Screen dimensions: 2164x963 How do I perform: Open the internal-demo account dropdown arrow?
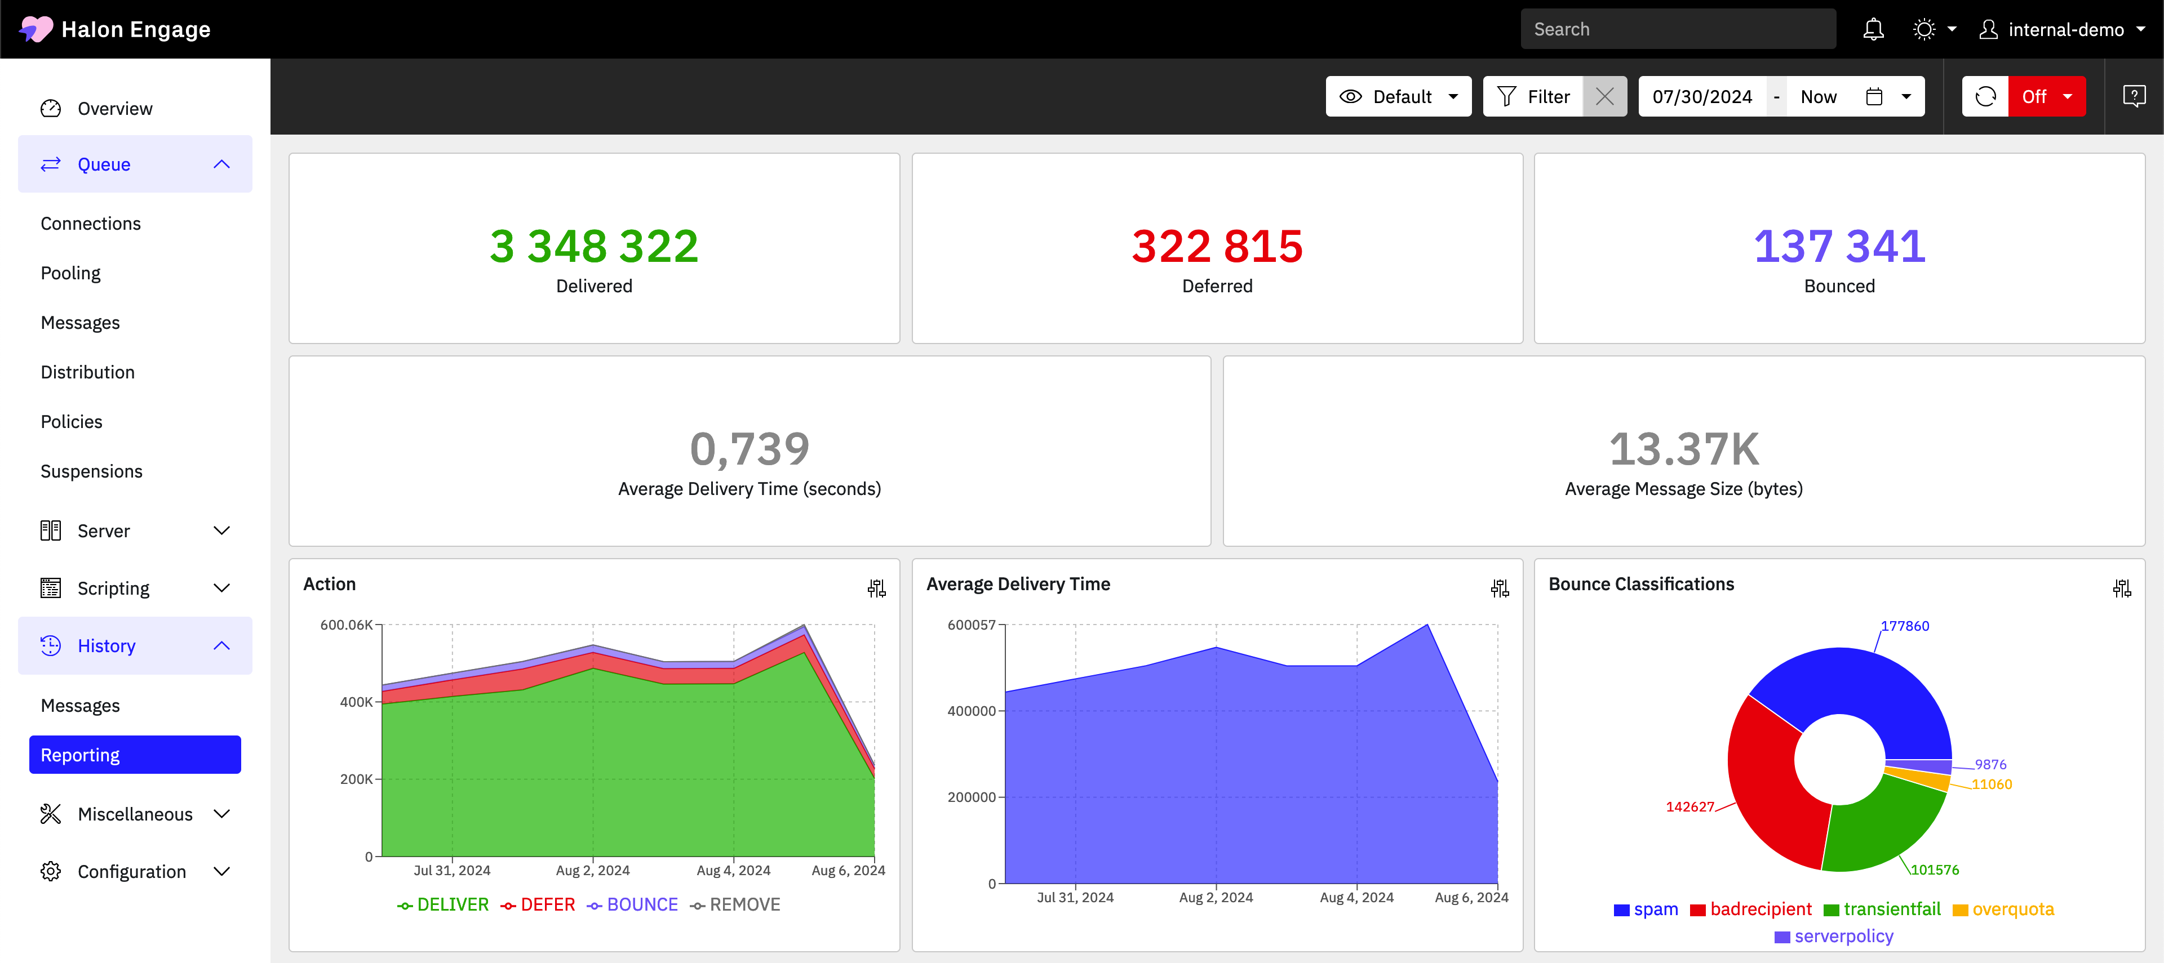click(2141, 29)
